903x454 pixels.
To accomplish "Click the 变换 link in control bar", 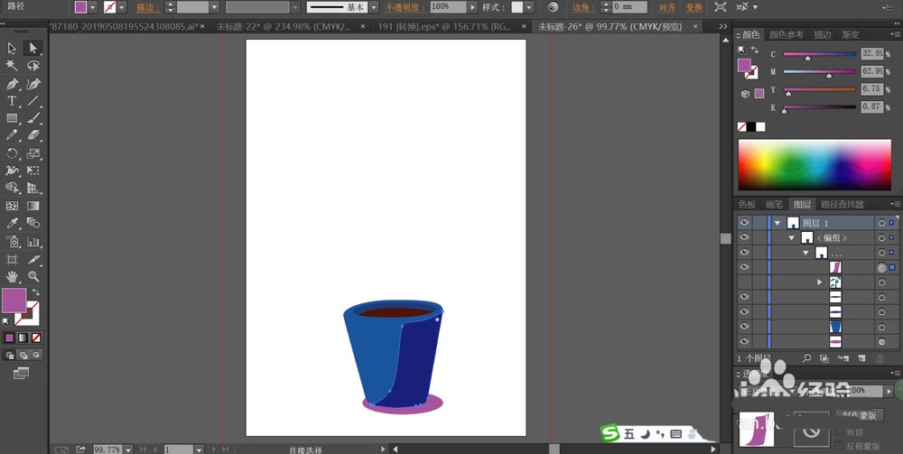I will click(x=694, y=7).
